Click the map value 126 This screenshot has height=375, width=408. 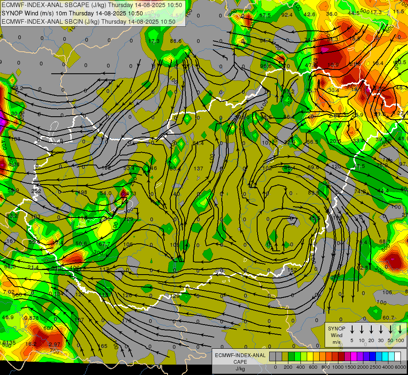tap(127, 295)
